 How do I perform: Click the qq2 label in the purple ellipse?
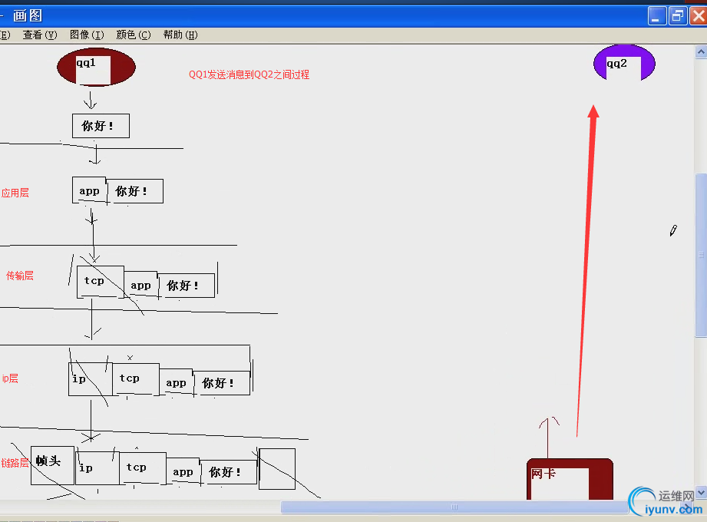(616, 64)
